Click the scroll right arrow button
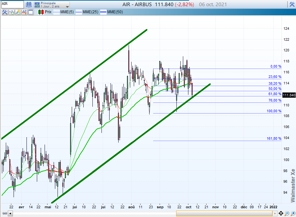This screenshot has height=217, width=296. point(275,213)
